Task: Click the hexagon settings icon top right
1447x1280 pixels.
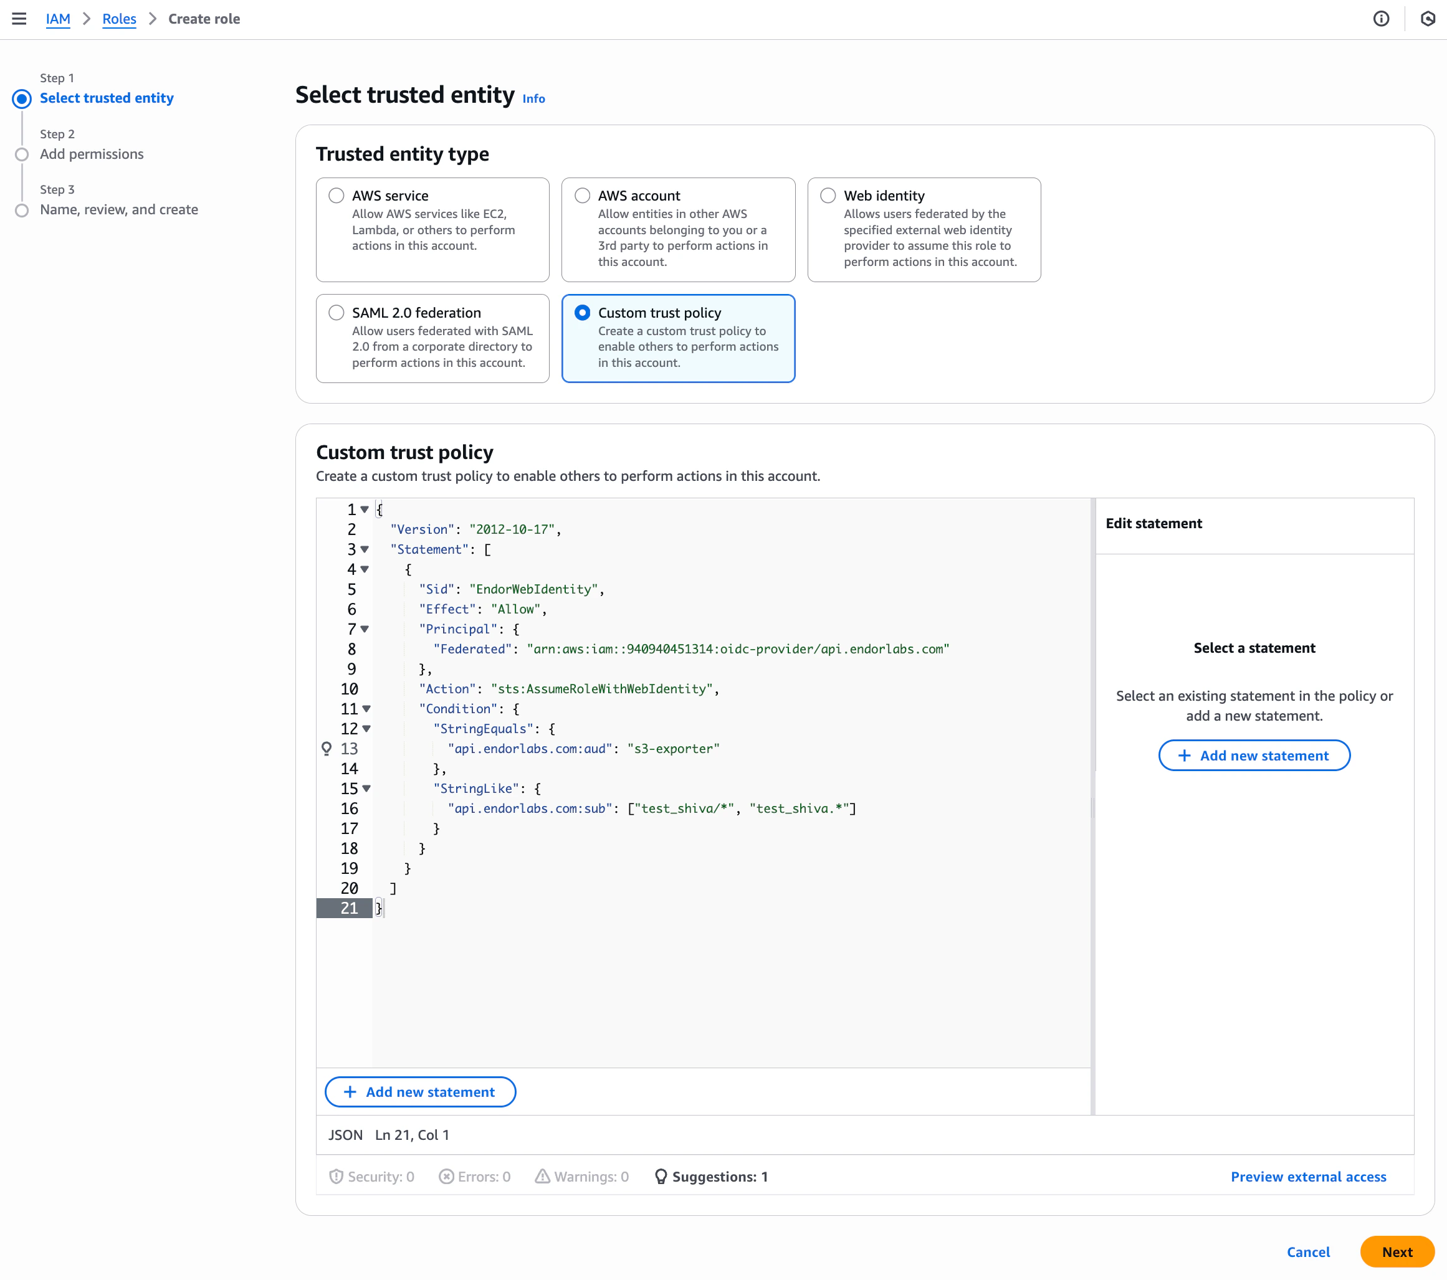Action: point(1427,19)
